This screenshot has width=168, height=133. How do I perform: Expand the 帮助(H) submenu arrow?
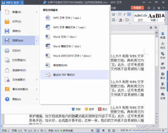coord(37,99)
